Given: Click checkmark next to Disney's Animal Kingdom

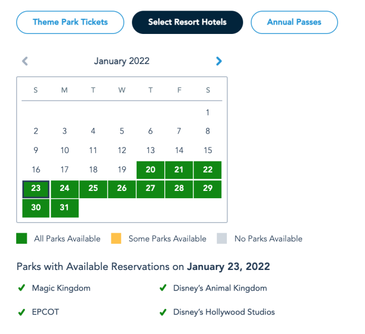Looking at the screenshot, I should [x=163, y=288].
